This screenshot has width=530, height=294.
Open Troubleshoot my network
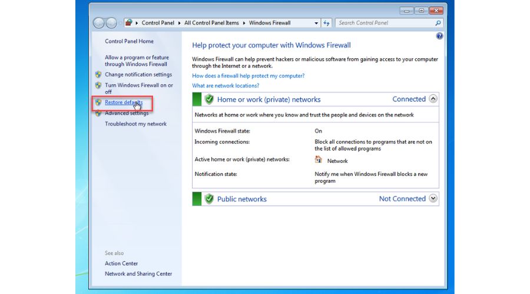click(x=135, y=124)
